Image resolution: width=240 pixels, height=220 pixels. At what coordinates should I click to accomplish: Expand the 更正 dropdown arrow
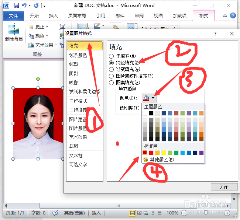47,27
